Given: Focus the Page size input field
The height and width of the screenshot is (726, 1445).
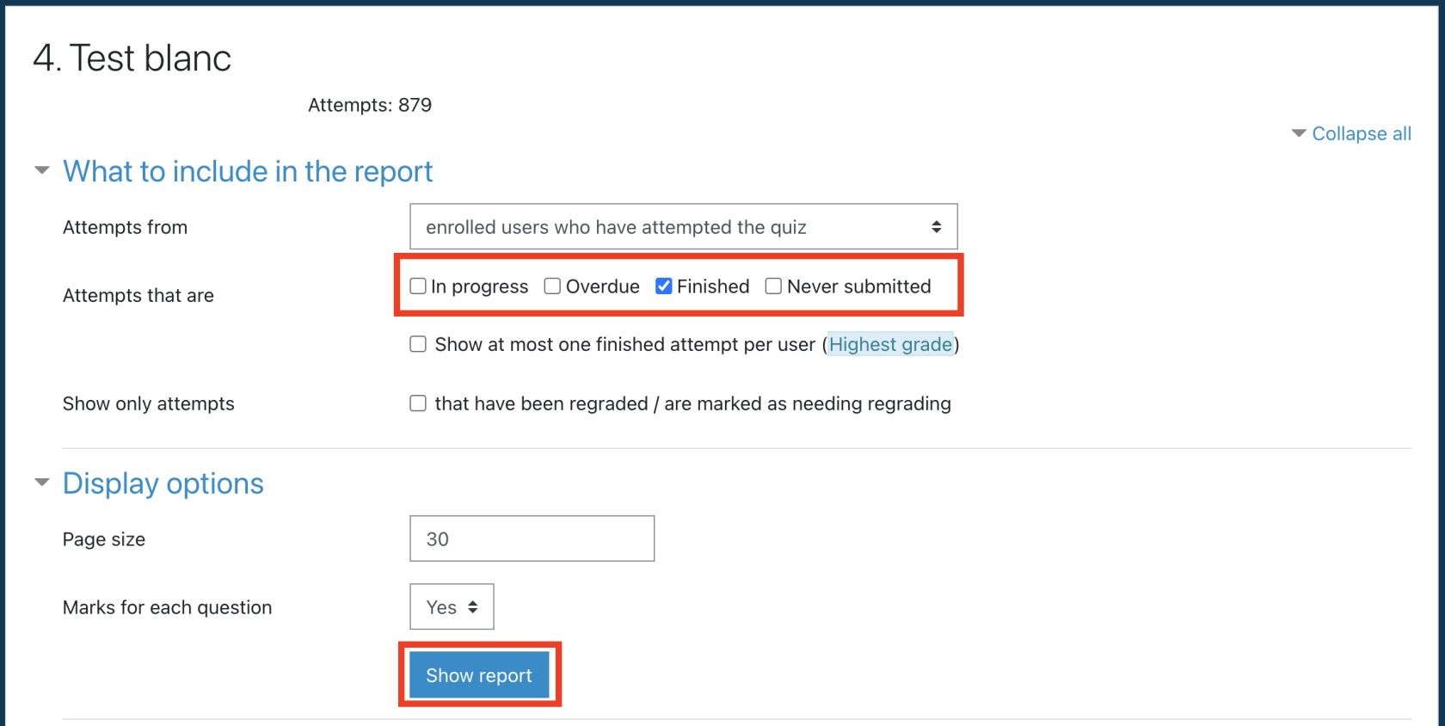Looking at the screenshot, I should [x=532, y=538].
